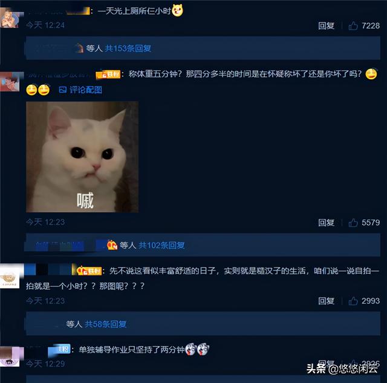Click the orange fan badge before 称体重五分钟
The width and height of the screenshot is (387, 383).
[108, 74]
